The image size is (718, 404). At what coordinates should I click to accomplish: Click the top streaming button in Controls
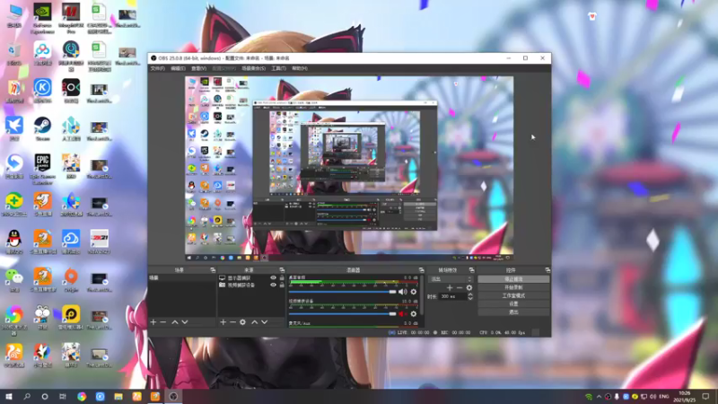513,279
